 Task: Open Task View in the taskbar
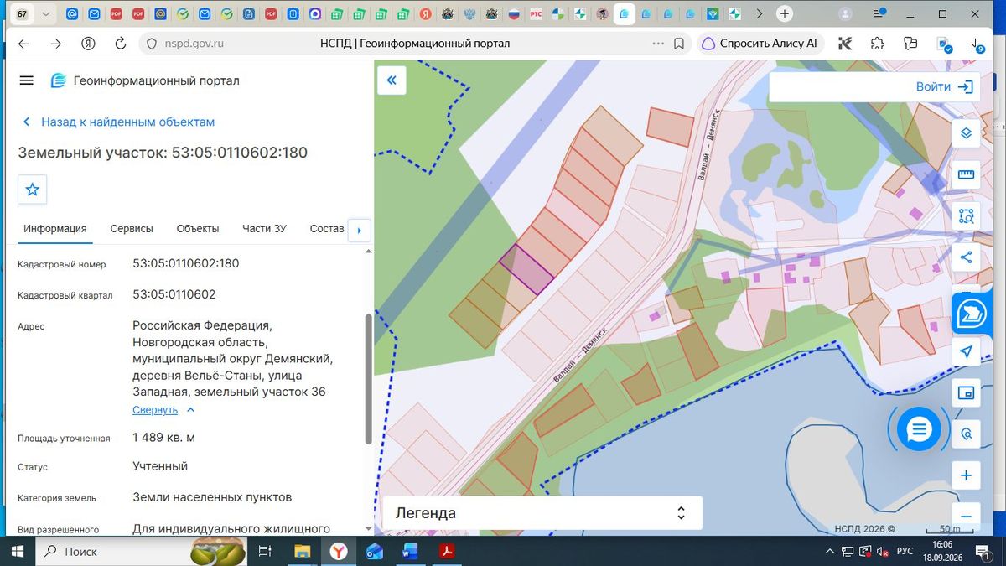(265, 551)
